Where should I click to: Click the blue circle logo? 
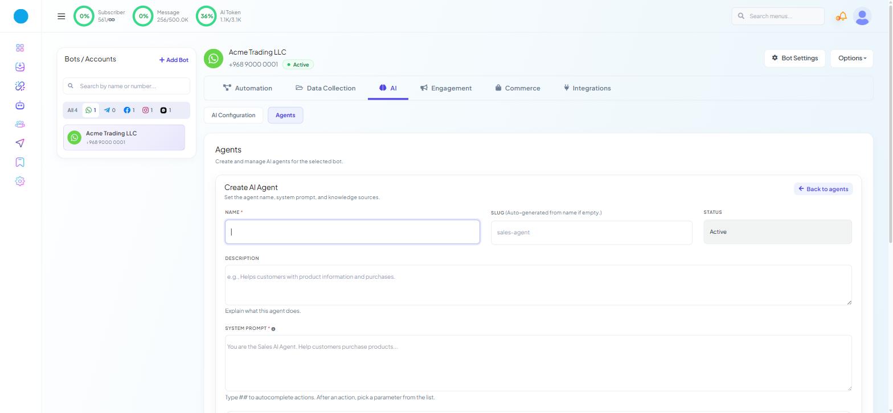[21, 16]
